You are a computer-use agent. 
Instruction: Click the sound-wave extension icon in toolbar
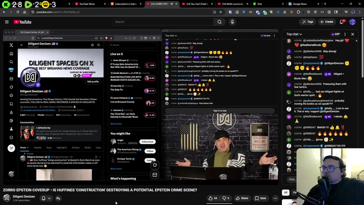click(x=278, y=12)
